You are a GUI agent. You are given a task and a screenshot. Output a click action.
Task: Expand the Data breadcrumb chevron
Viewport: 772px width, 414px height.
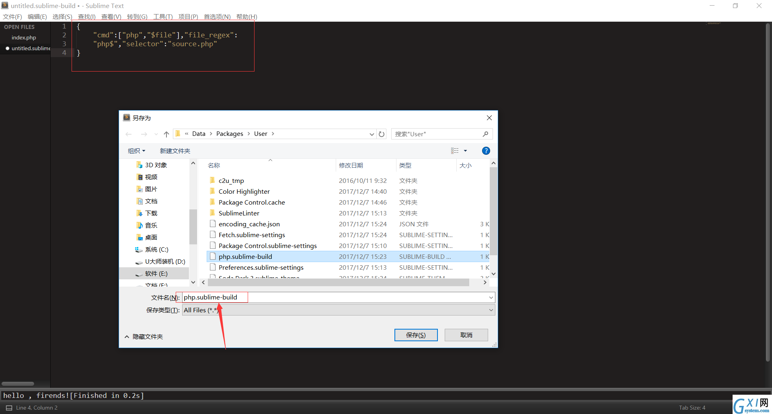[211, 134]
